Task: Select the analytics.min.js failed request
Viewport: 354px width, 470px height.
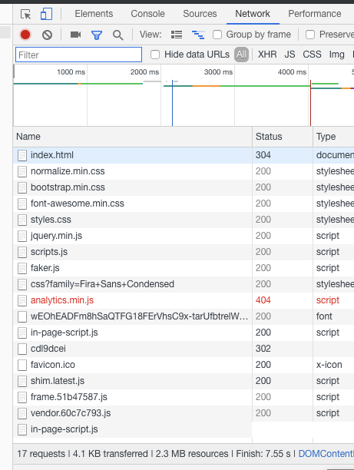Action: 62,300
